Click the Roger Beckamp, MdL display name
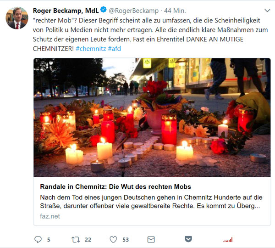This screenshot has width=275, height=248. pyautogui.click(x=66, y=11)
